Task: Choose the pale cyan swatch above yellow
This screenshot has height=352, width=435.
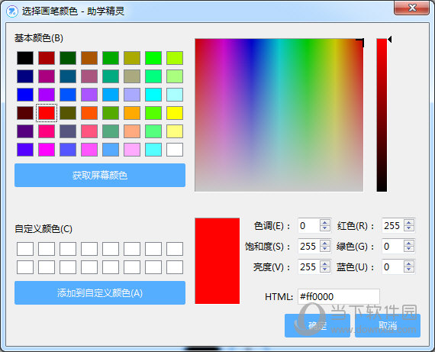Action: tap(175, 95)
